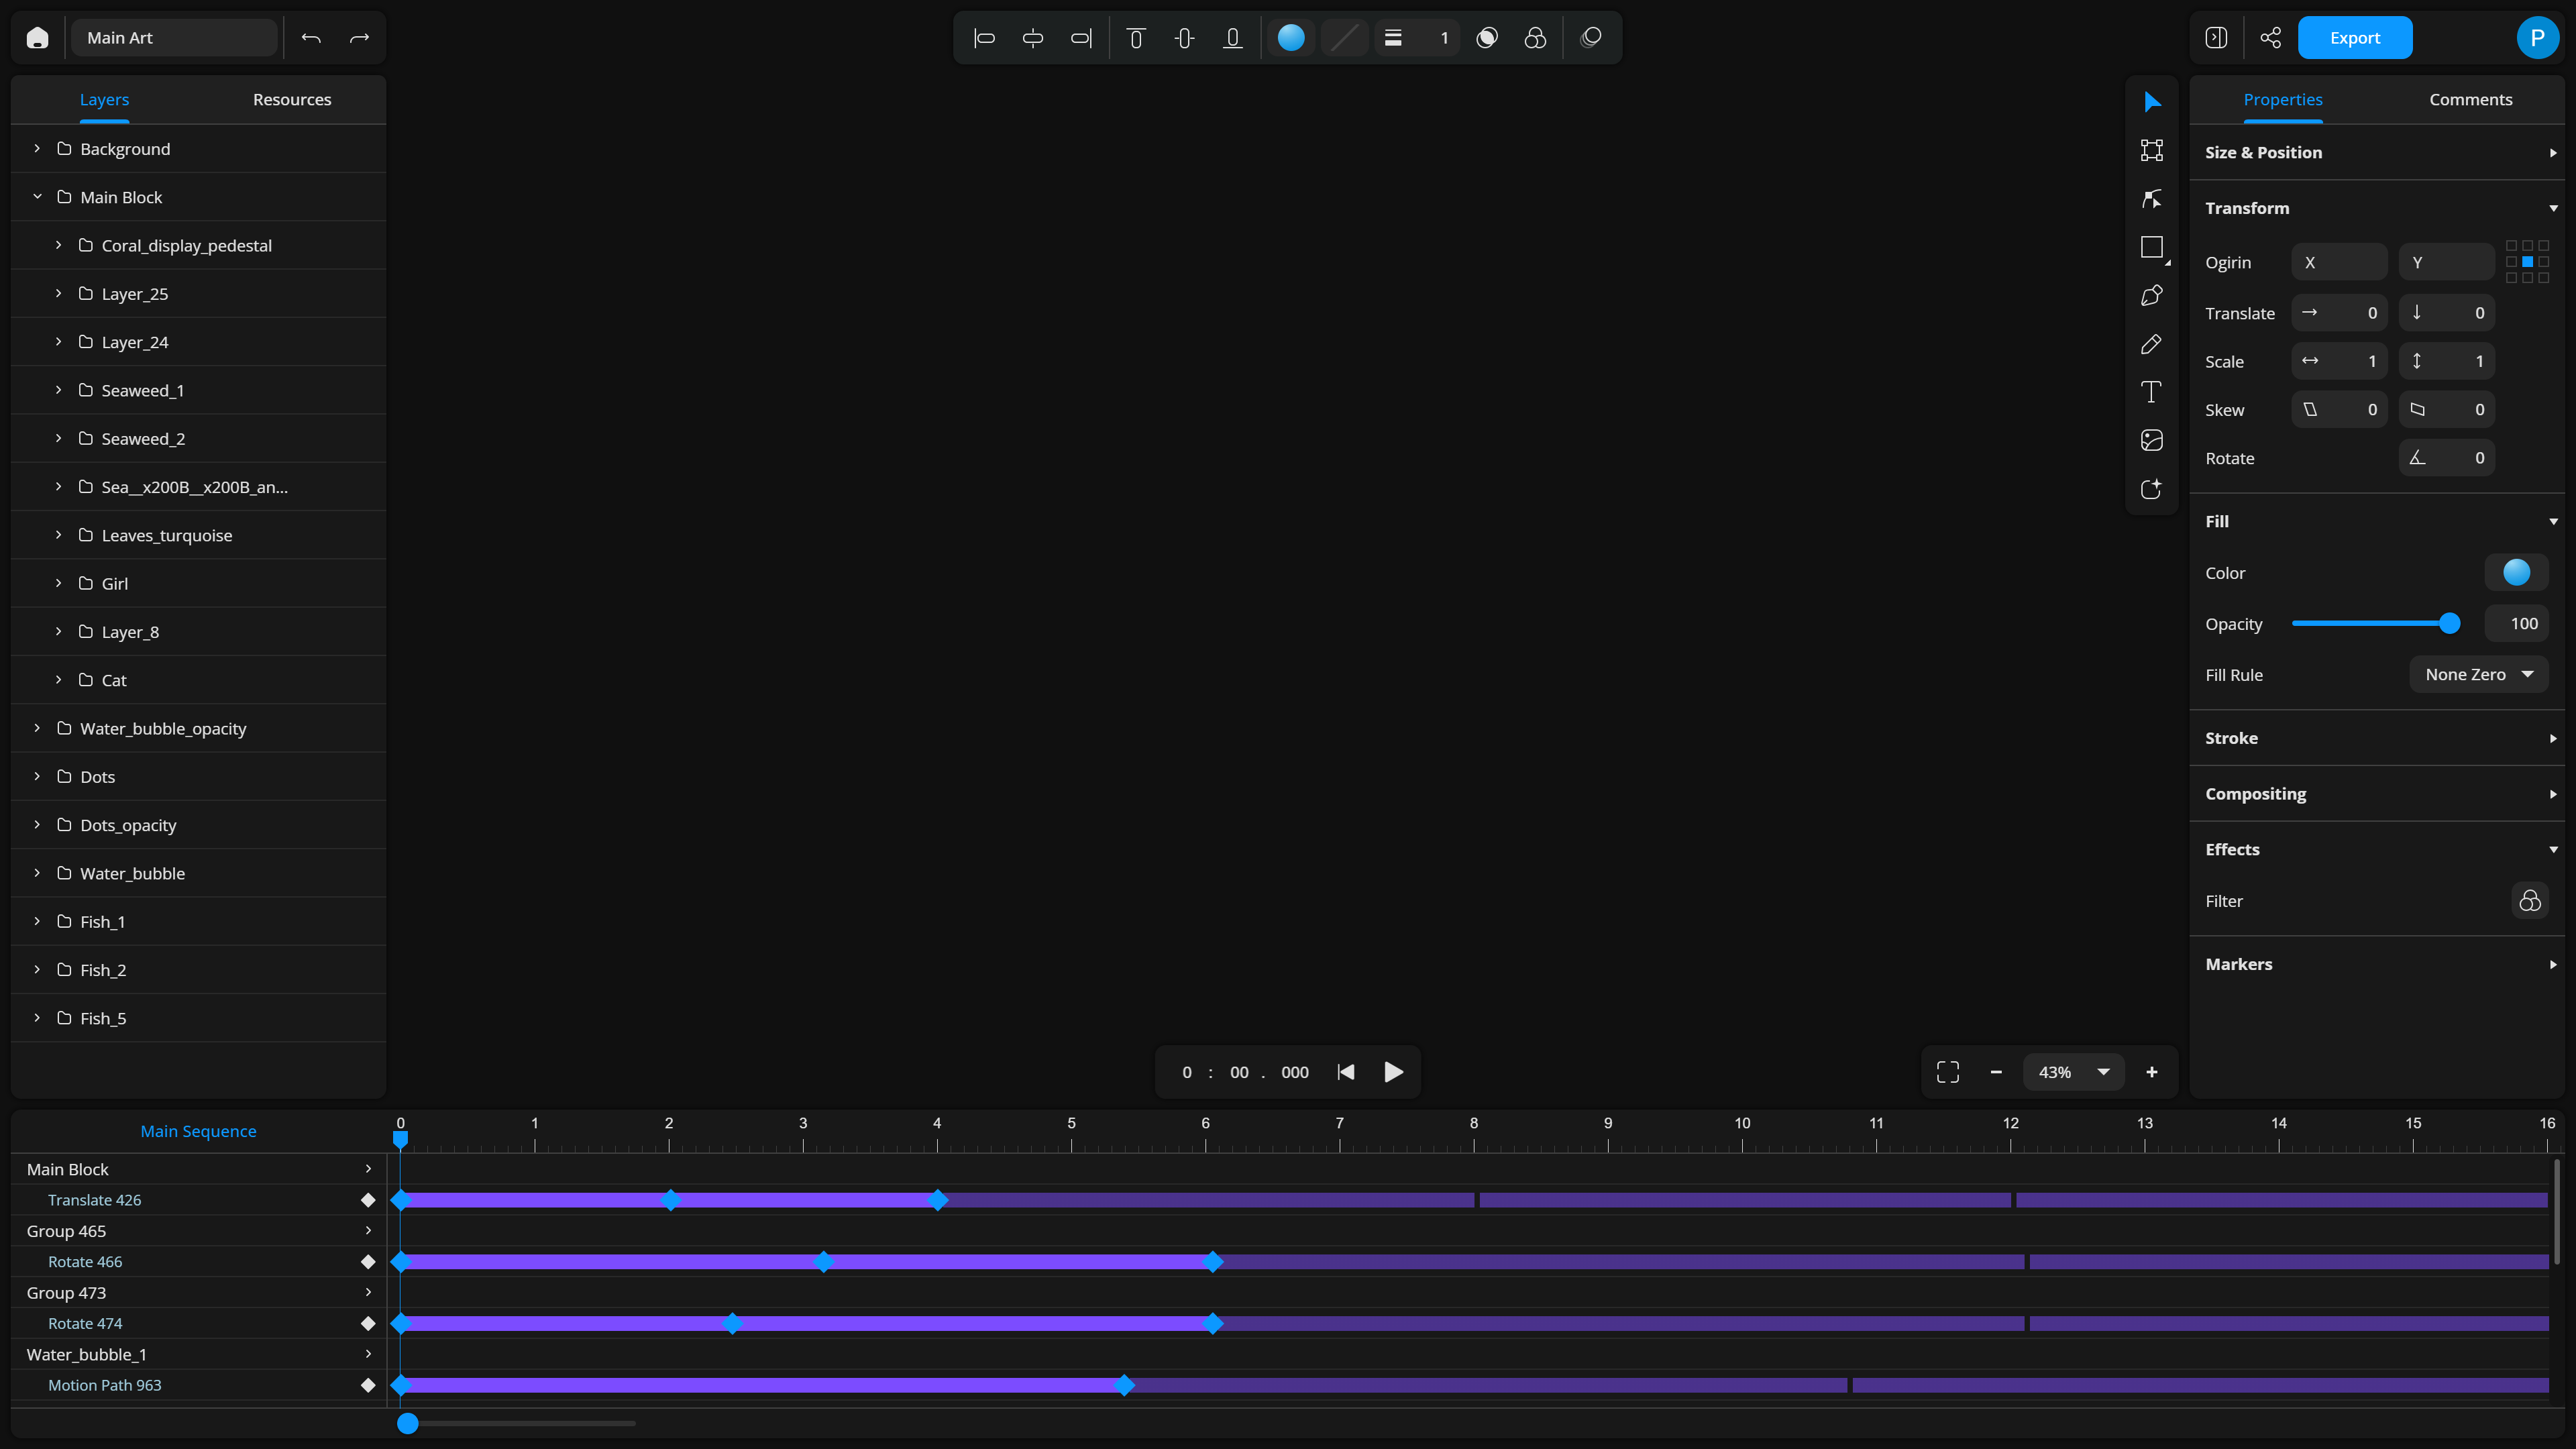The height and width of the screenshot is (1449, 2576).
Task: Click the Fill Color swatch
Action: point(2516,573)
